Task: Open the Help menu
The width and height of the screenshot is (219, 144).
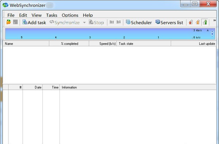Action: coord(88,15)
